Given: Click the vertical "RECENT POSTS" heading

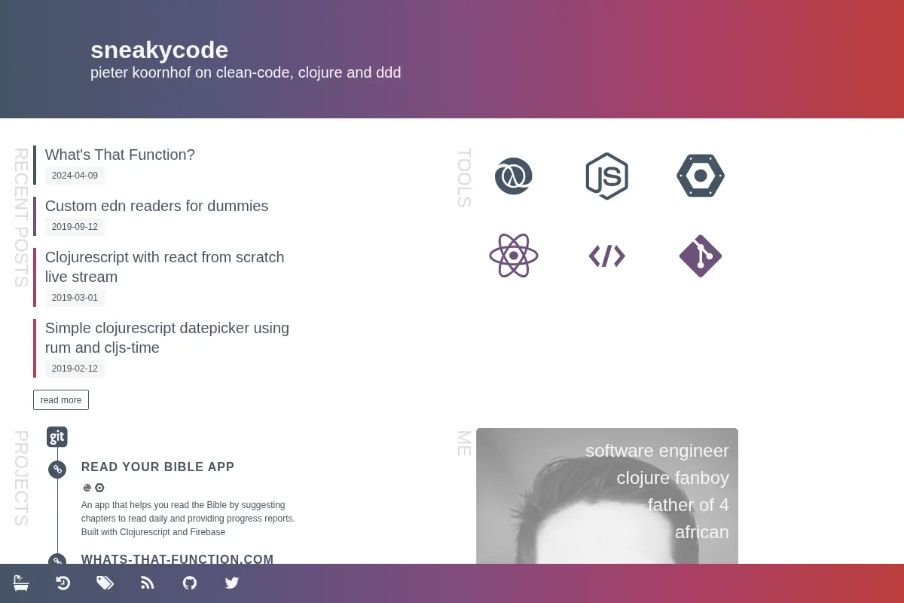Looking at the screenshot, I should (21, 217).
